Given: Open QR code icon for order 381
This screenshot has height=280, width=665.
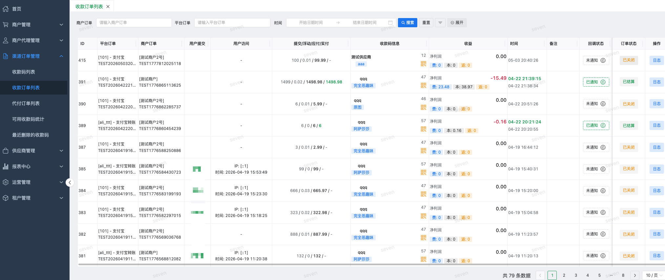Looking at the screenshot, I should [424, 259].
